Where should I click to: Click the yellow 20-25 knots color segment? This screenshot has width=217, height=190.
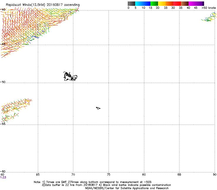point(162,4)
